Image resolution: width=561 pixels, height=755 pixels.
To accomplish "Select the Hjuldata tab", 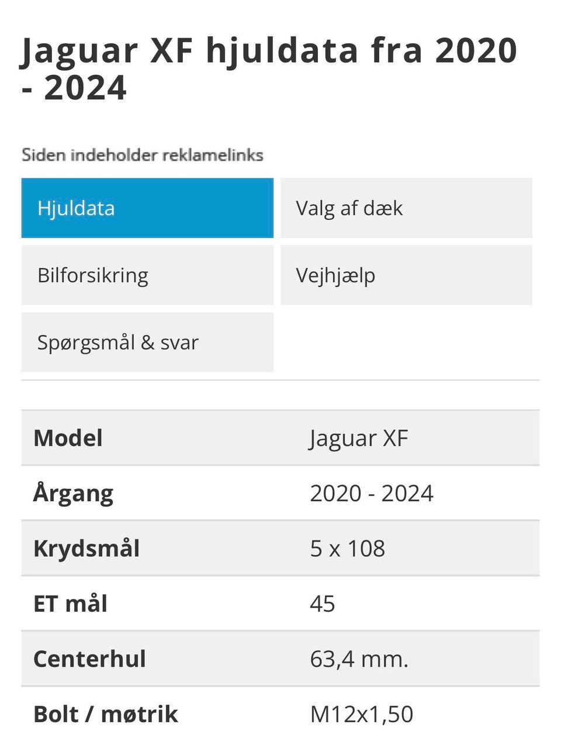I will pos(147,208).
